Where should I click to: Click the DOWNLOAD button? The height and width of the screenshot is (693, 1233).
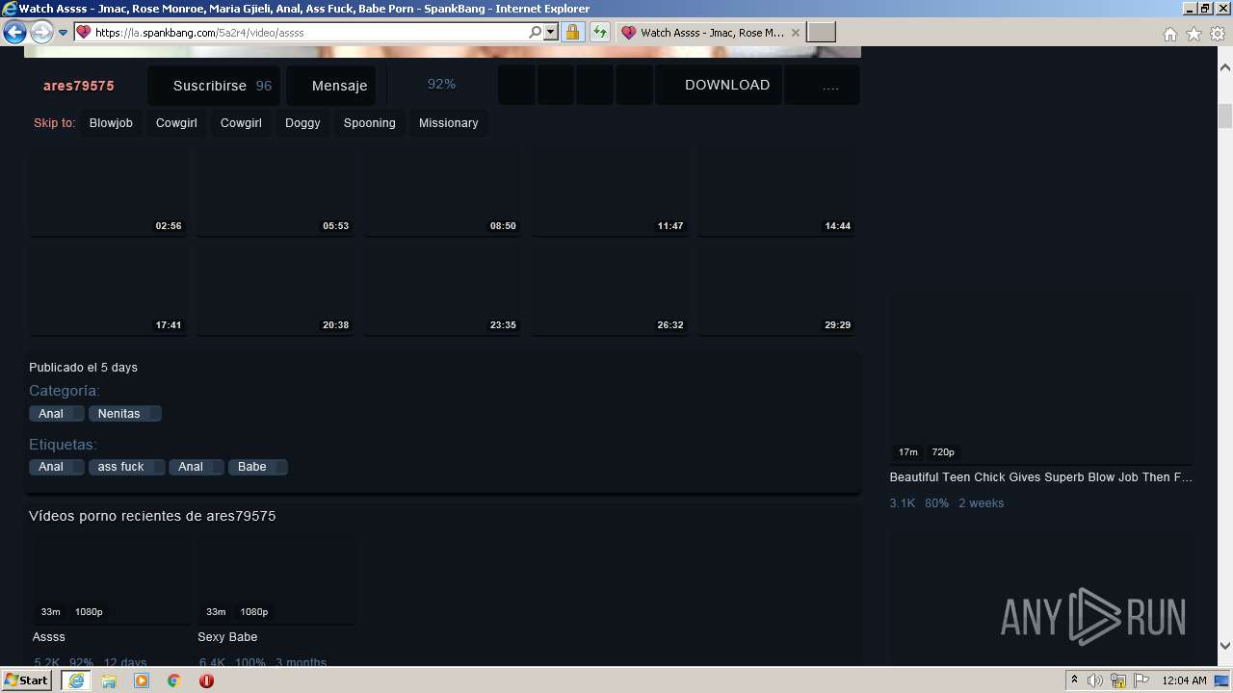(720, 85)
